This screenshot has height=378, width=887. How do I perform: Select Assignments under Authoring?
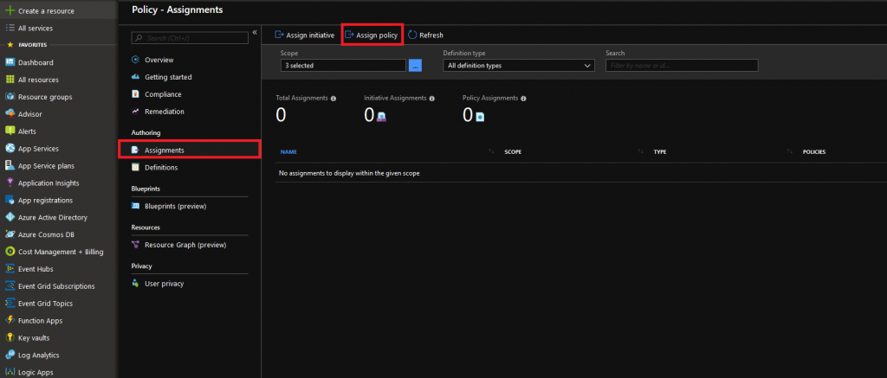189,151
